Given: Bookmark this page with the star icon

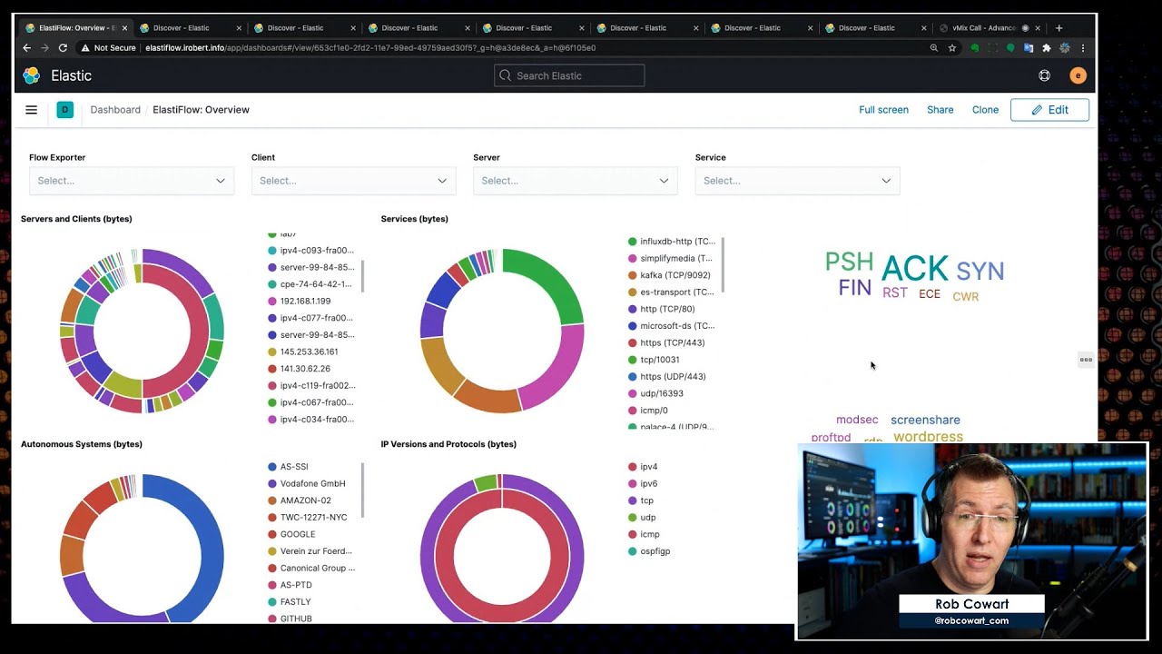Looking at the screenshot, I should pyautogui.click(x=952, y=48).
